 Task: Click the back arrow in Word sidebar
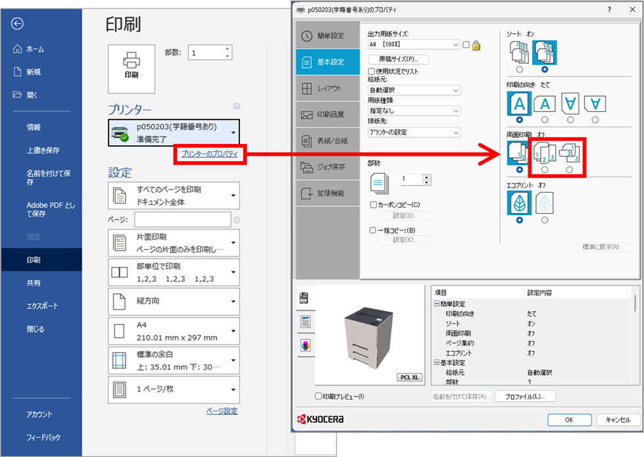17,24
